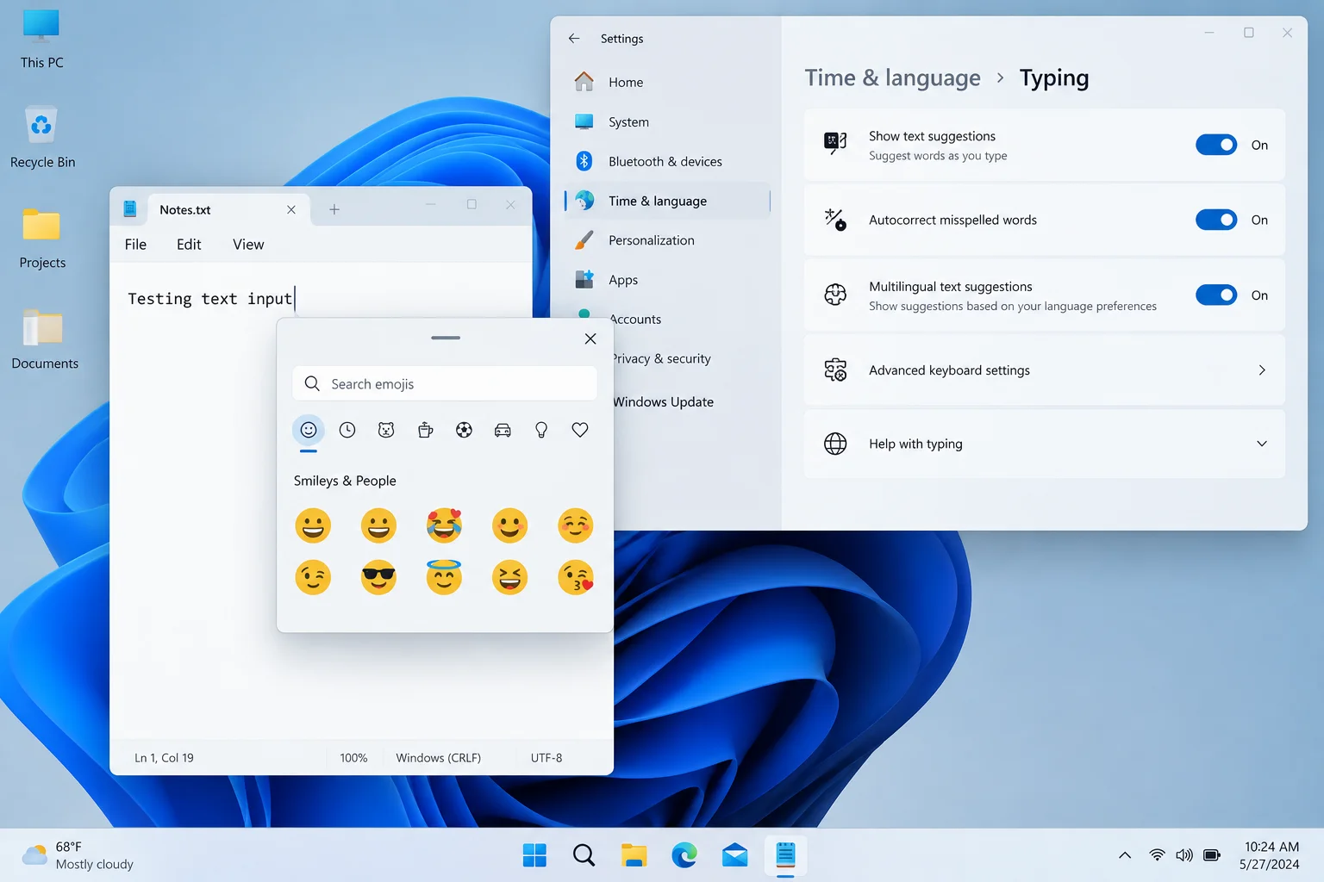The height and width of the screenshot is (882, 1324).
Task: Click the Windows (CRLF) line ending indicator
Action: pyautogui.click(x=439, y=758)
